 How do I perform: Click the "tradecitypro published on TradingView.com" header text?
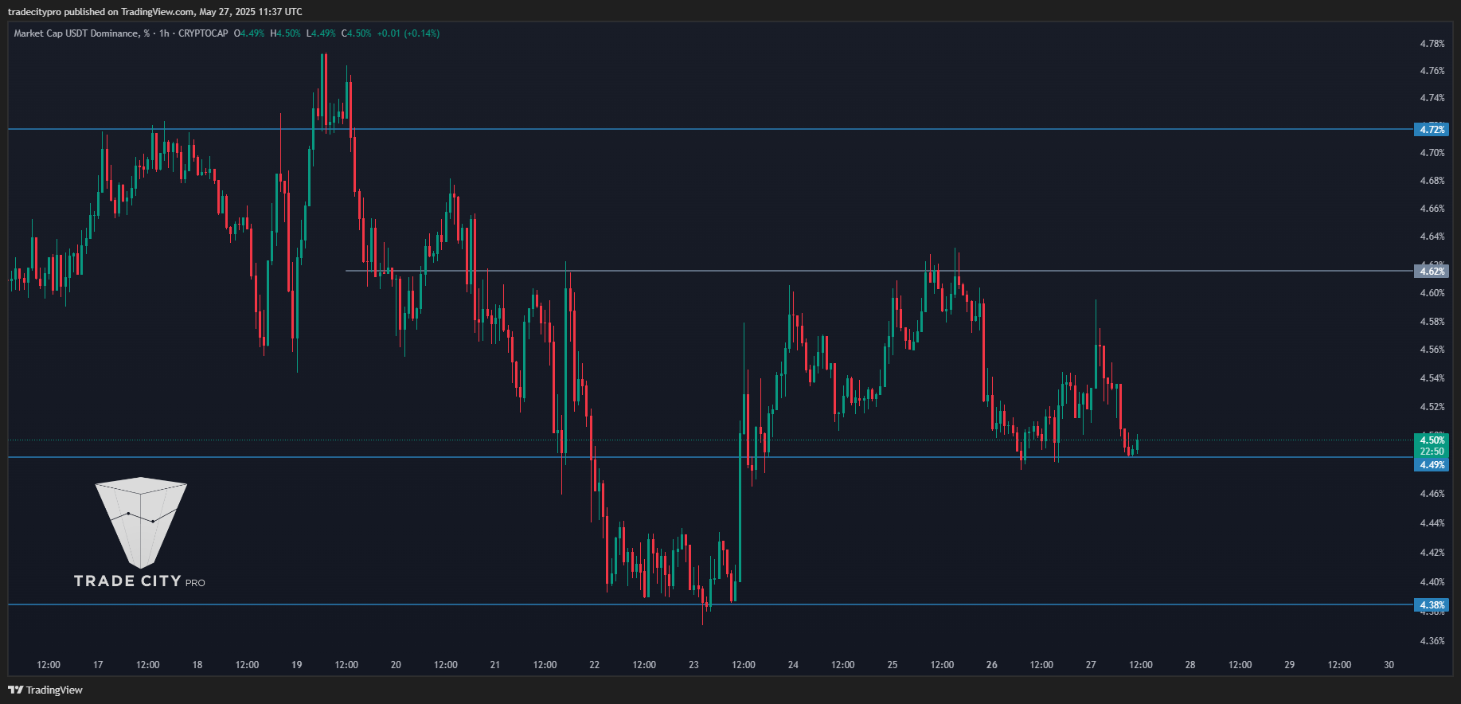101,12
